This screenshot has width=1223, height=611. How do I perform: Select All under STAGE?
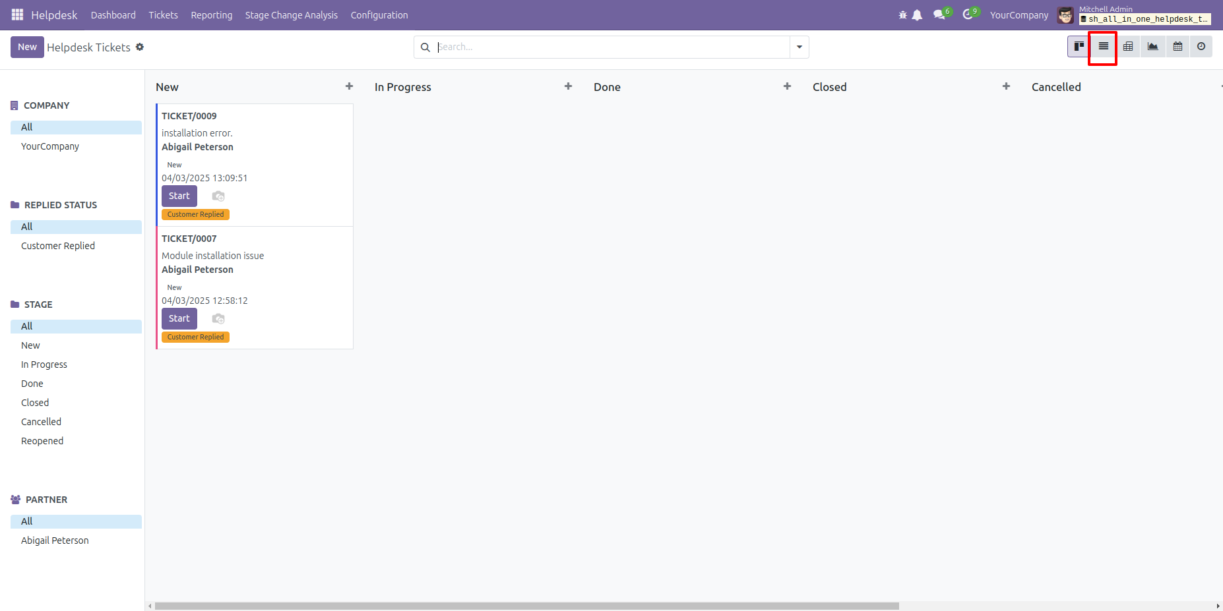click(76, 326)
